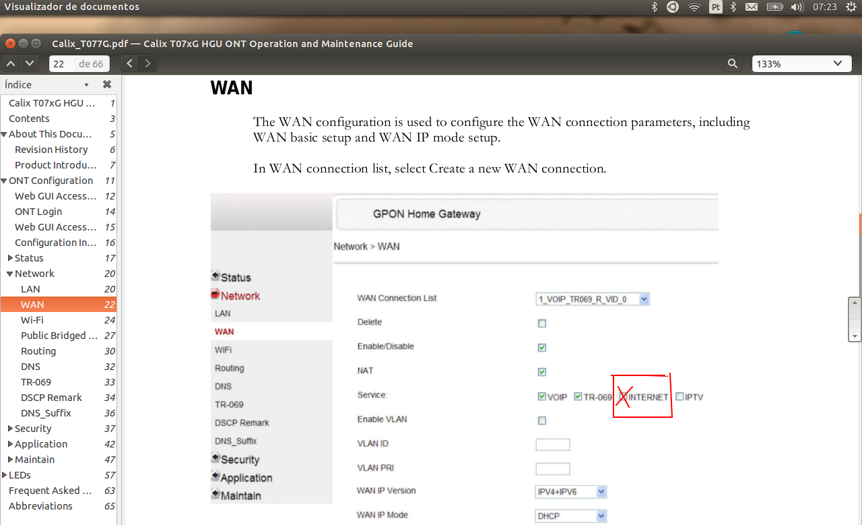Open the WAN IP Mode DHCP dropdown
Screen dimensions: 862x525
click(571, 516)
